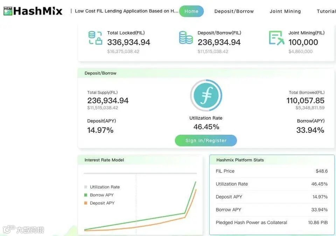
Task: Click the Total Borrowed value 110,057.85
Action: (305, 100)
